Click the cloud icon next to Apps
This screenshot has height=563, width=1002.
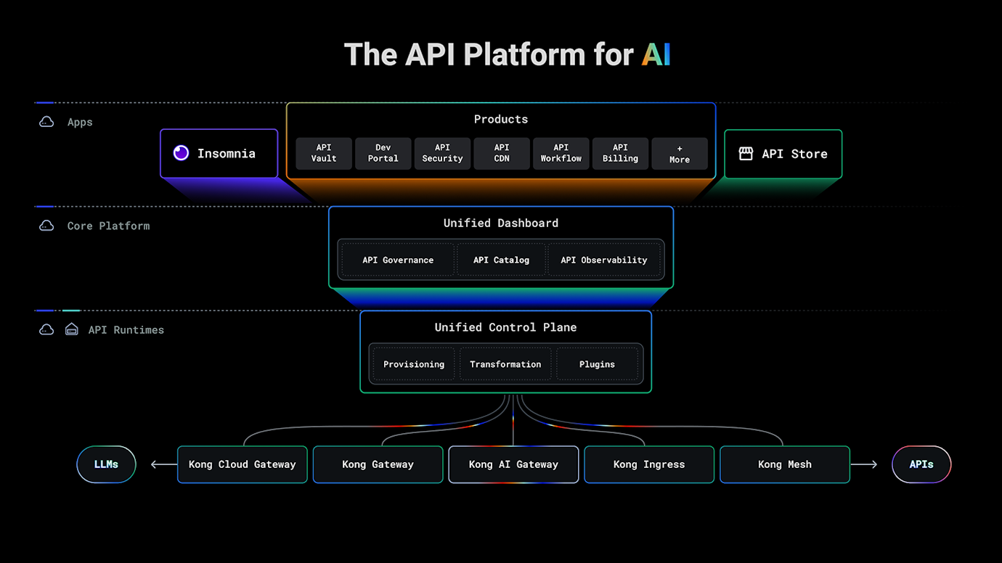(46, 121)
